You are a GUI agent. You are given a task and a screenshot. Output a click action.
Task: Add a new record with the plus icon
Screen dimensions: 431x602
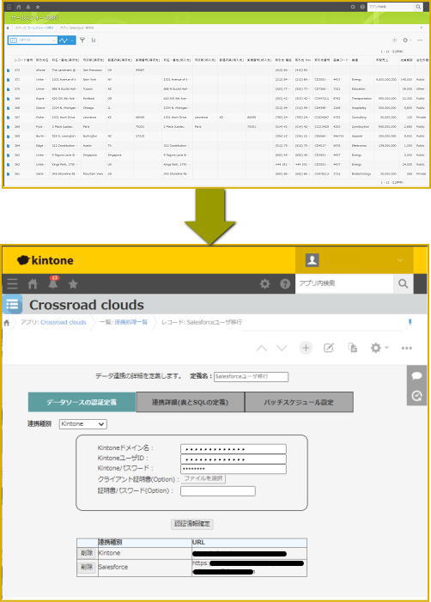pyautogui.click(x=306, y=348)
